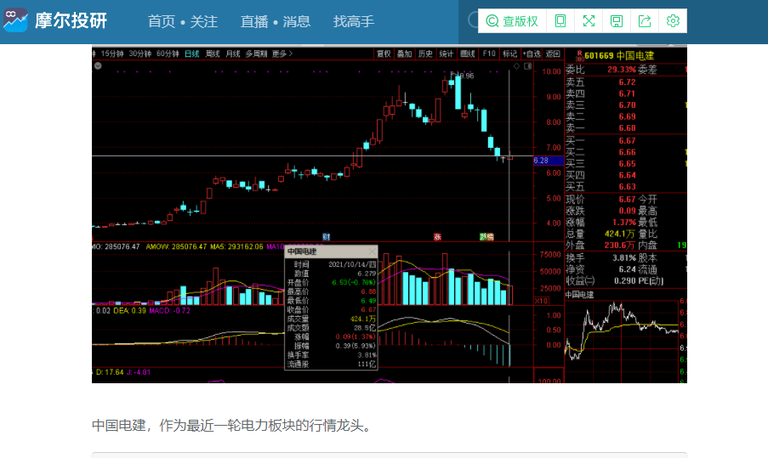768x458 pixels.
Task: Click the X10 volume scale button
Action: pos(541,301)
